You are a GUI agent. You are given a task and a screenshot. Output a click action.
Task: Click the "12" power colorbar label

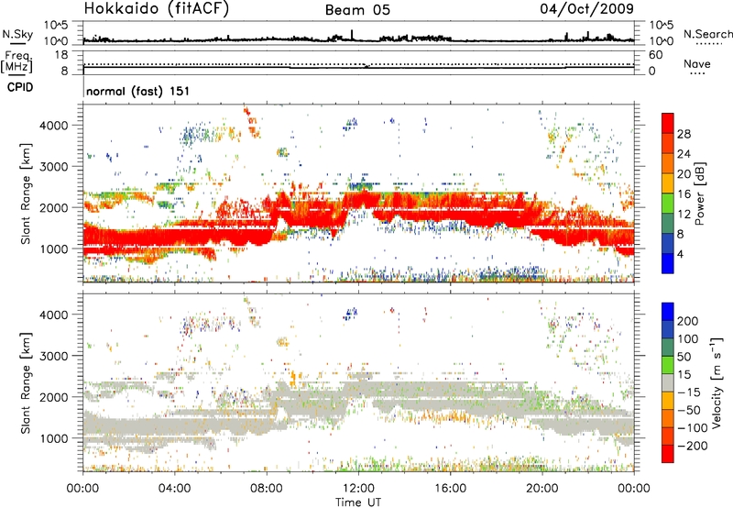(684, 215)
